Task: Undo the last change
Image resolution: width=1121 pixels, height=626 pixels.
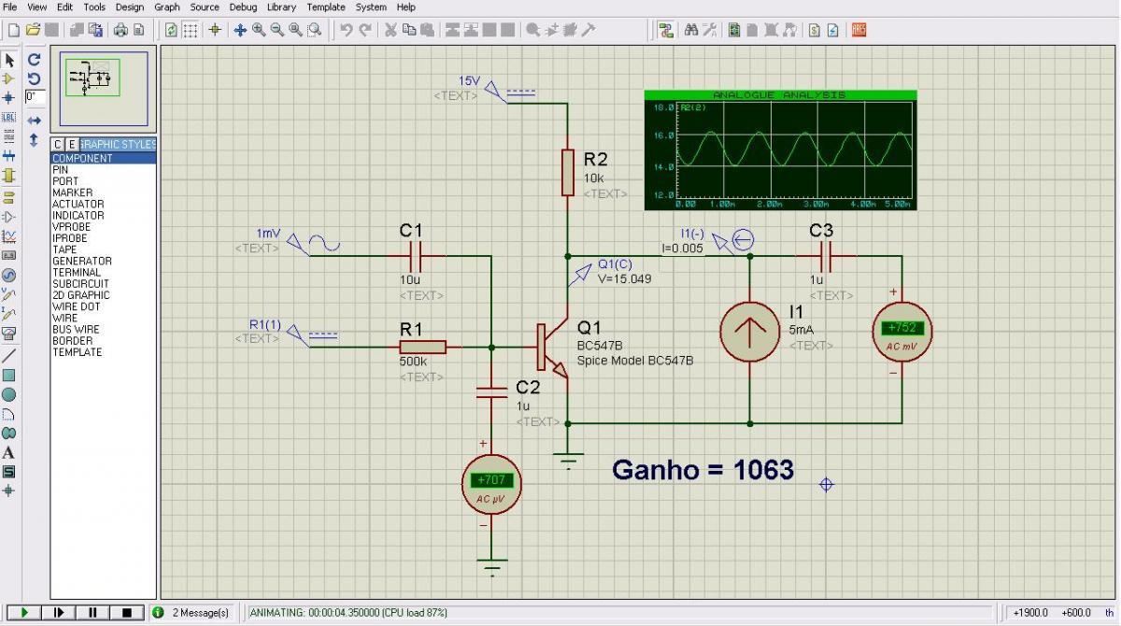Action: point(346,30)
